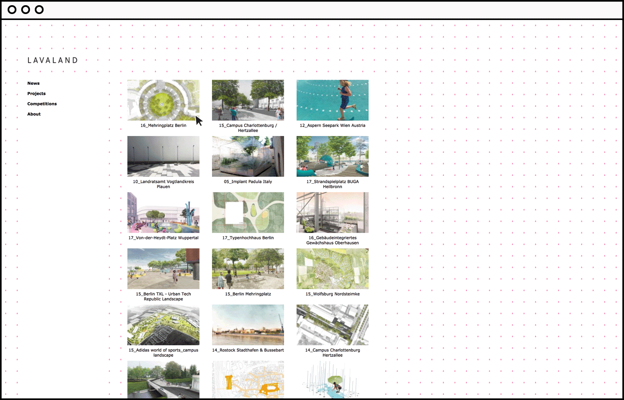This screenshot has width=624, height=400.
Task: Open the News menu item
Action: click(x=33, y=83)
